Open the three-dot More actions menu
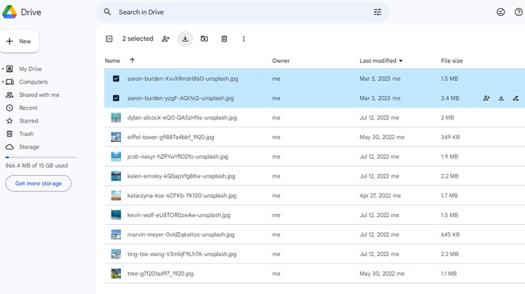Image resolution: width=525 pixels, height=294 pixels. pos(244,39)
